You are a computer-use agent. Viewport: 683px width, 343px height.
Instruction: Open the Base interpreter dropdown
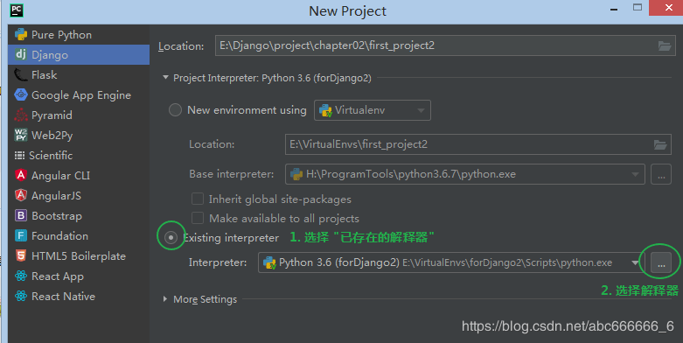pyautogui.click(x=465, y=174)
